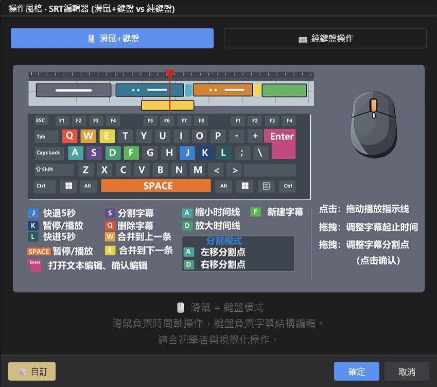
Task: Click the 滑鼠 + 鍵盤模式 heading below the illustration
Action: pos(220,308)
